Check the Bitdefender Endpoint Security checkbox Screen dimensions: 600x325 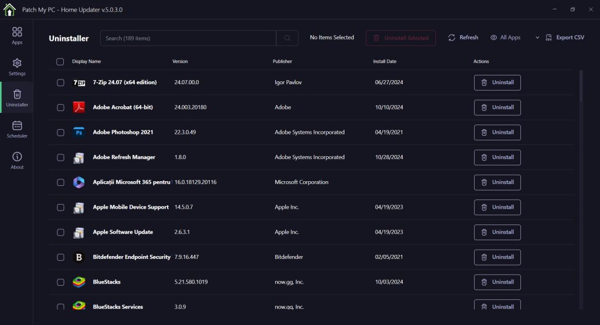tap(60, 257)
